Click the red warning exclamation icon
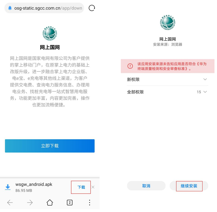Screen dimensions: 217x212 pos(130,66)
